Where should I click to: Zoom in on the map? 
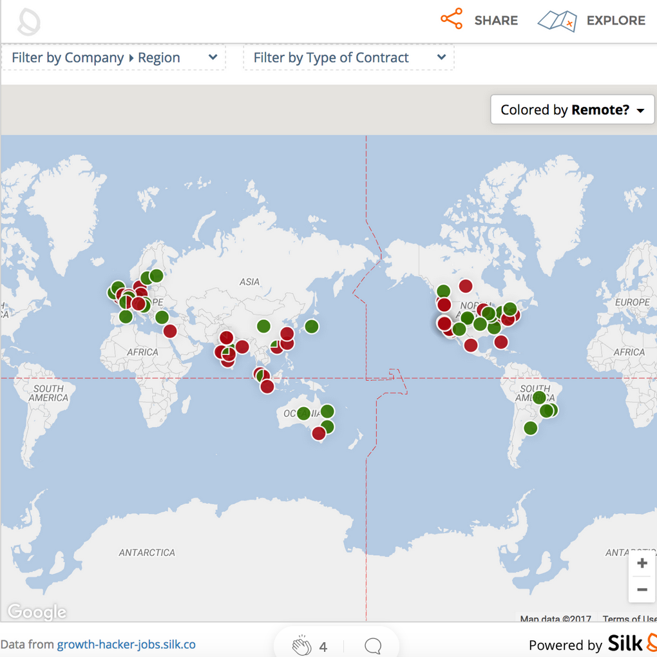pos(642,564)
